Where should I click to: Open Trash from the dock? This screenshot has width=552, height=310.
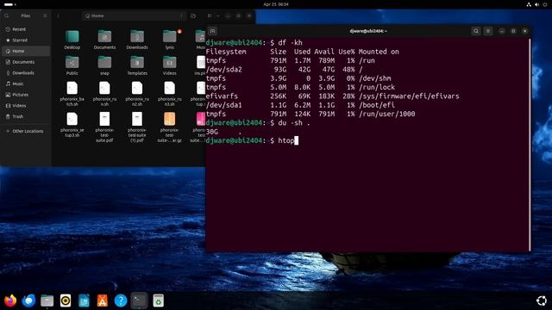tap(158, 301)
